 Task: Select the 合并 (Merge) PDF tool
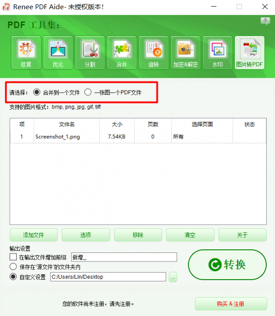coord(122,53)
